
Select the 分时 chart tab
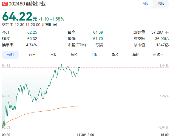(10, 55)
